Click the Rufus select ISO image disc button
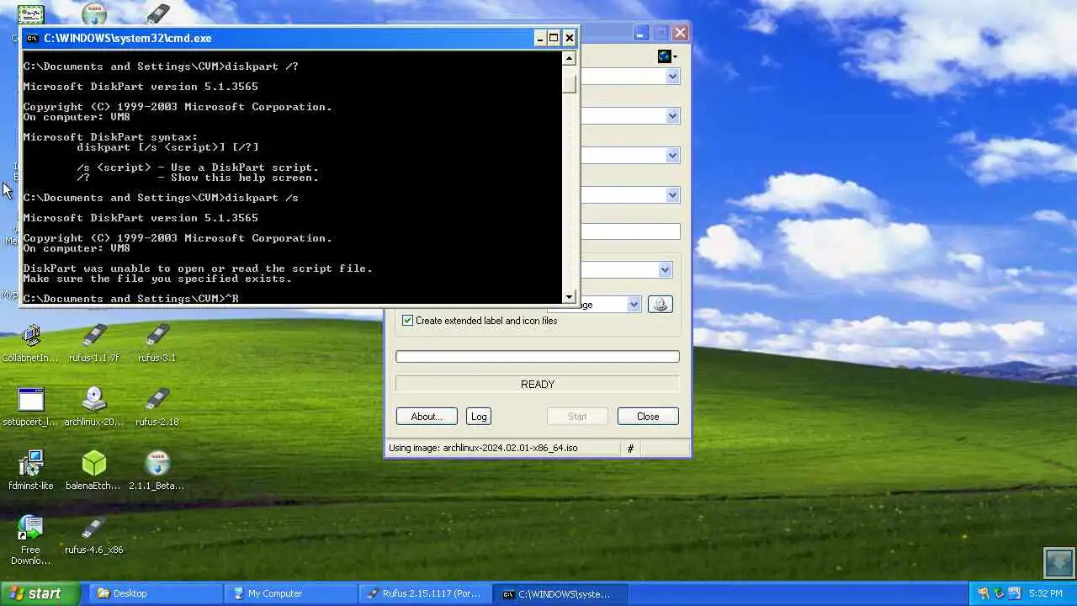Image resolution: width=1077 pixels, height=606 pixels. 660,305
